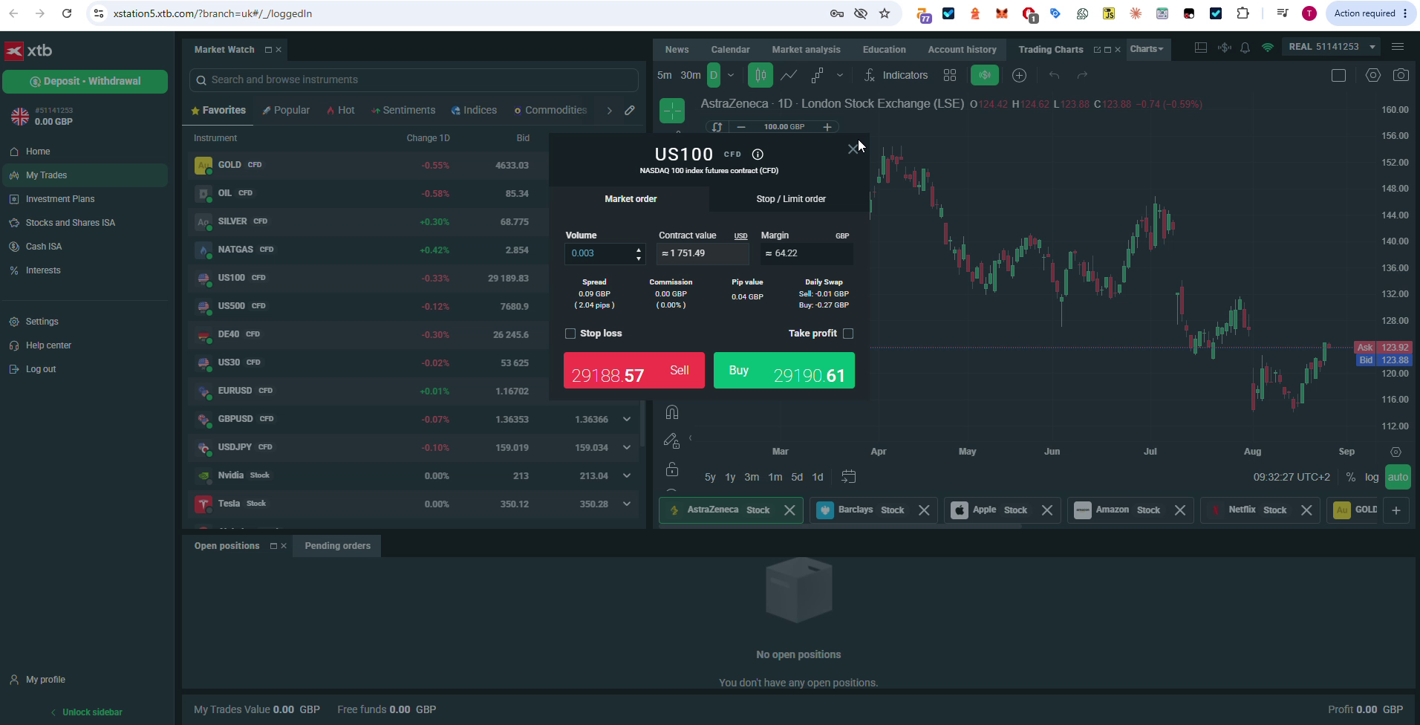This screenshot has width=1420, height=725.
Task: Increase the 100.00 GBP amount with plus
Action: click(x=827, y=127)
